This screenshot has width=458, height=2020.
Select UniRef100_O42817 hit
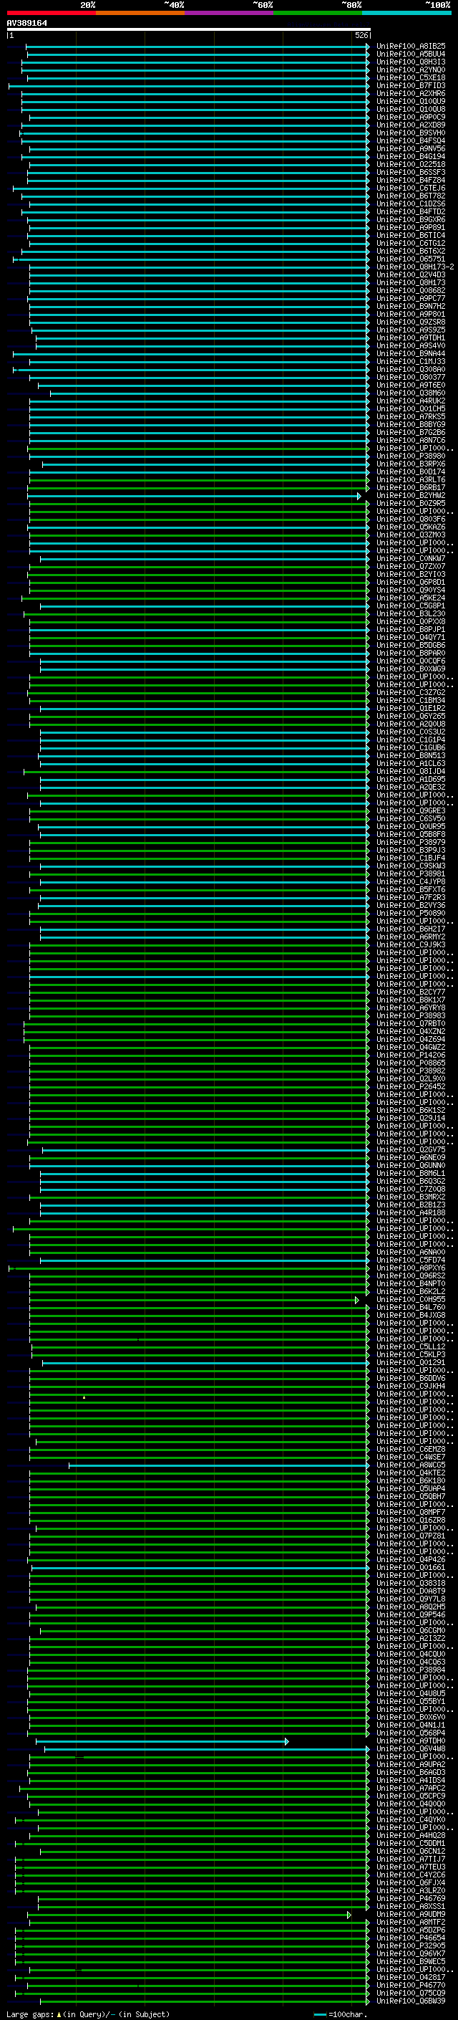click(x=410, y=1978)
